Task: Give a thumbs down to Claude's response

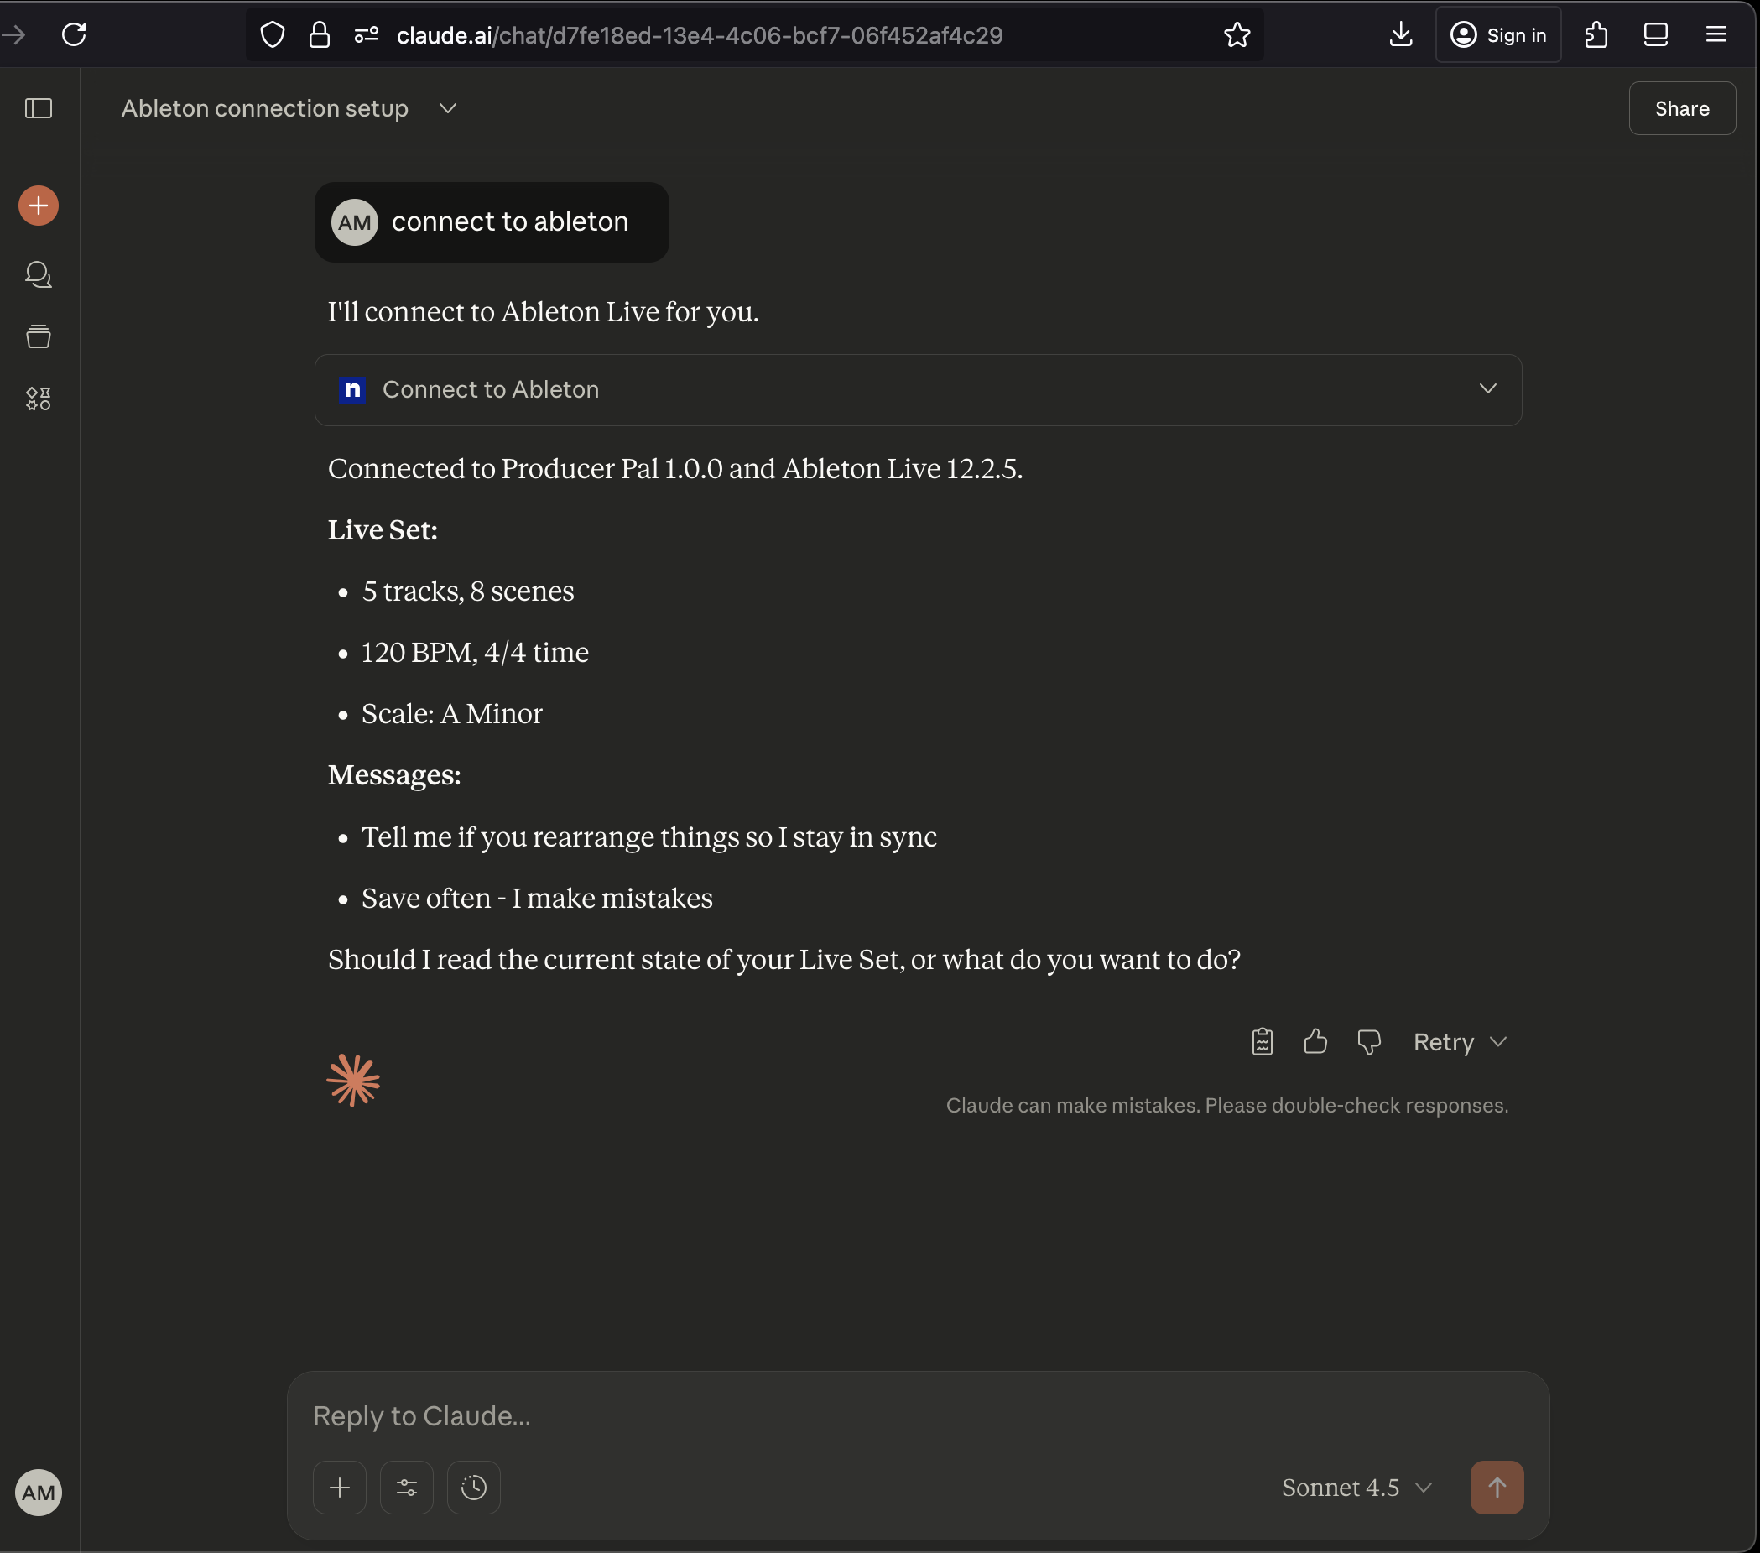Action: (x=1368, y=1041)
